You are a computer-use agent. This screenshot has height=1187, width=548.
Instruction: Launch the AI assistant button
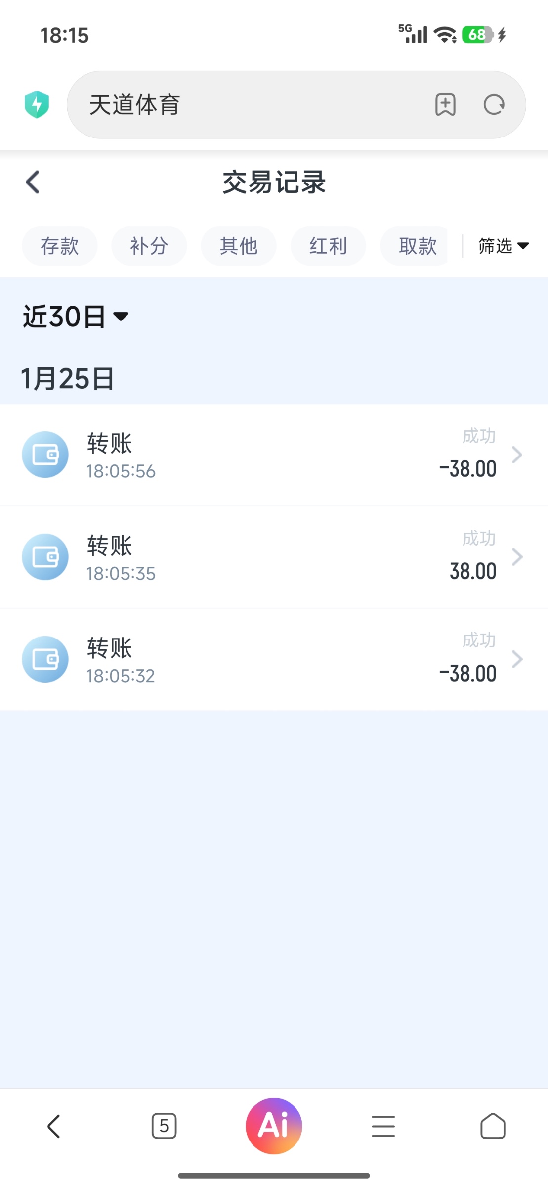click(274, 1126)
